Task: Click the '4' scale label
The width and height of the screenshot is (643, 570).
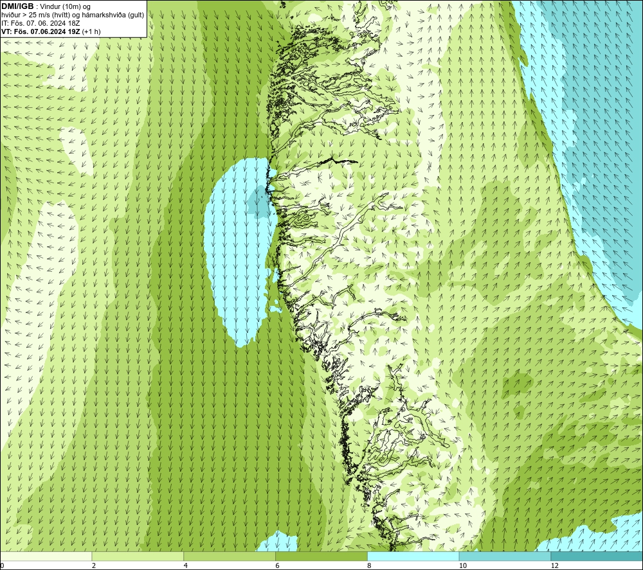Action: 186,566
